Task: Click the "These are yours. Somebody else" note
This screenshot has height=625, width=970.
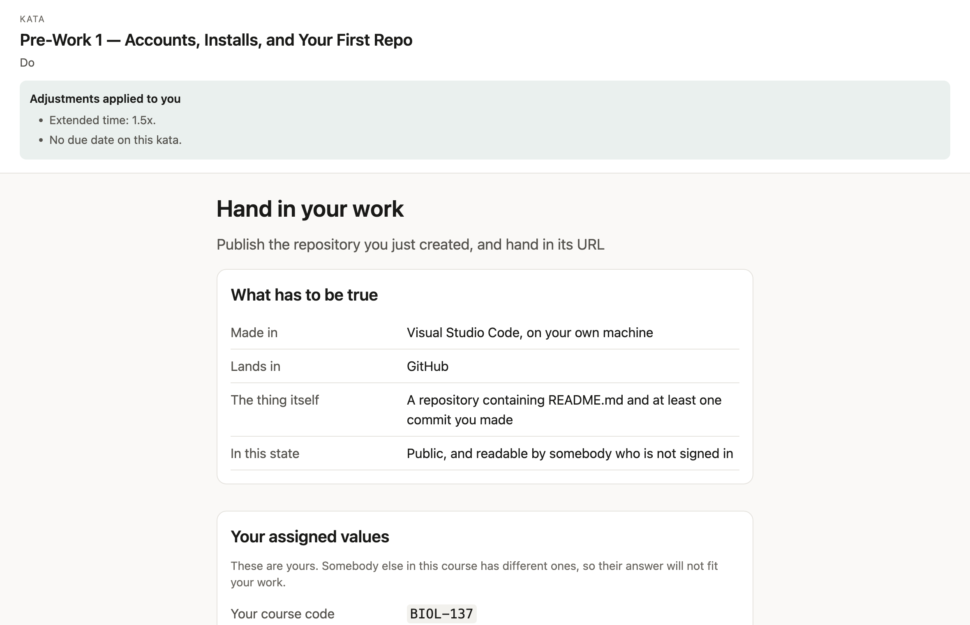Action: coord(474,574)
